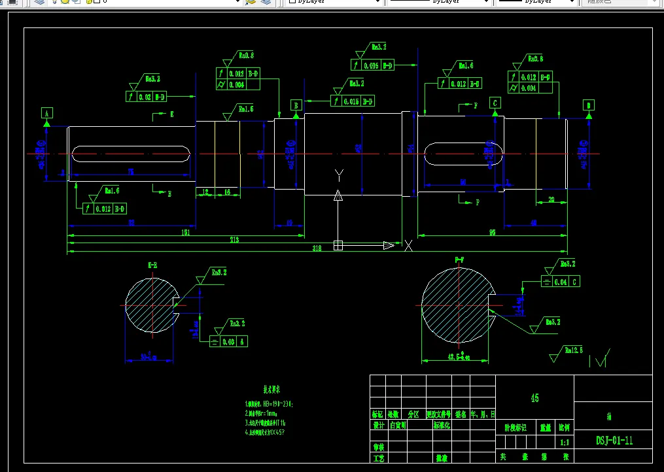Select the red shaft centerline

pos(313,154)
